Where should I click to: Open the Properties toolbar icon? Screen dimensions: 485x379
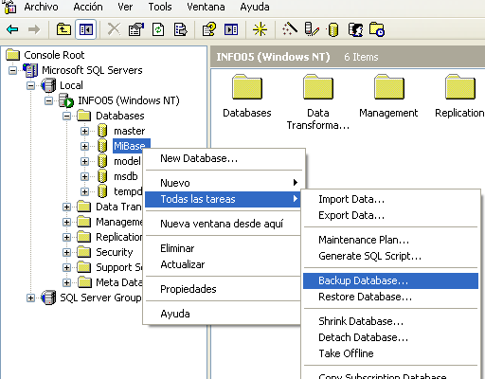(136, 29)
